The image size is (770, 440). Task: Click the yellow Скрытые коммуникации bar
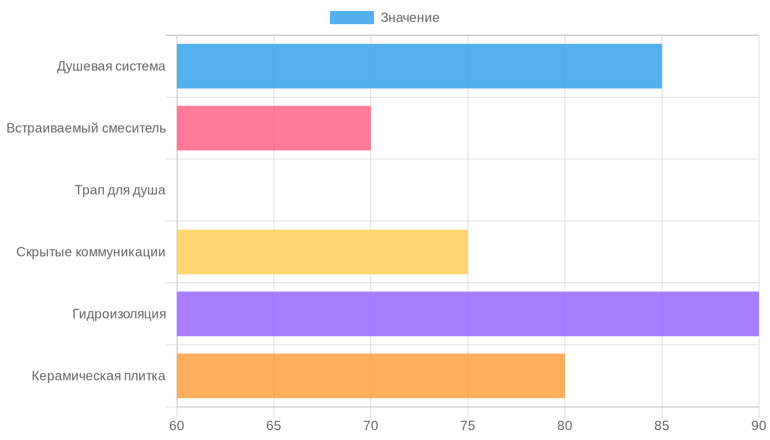click(x=322, y=252)
